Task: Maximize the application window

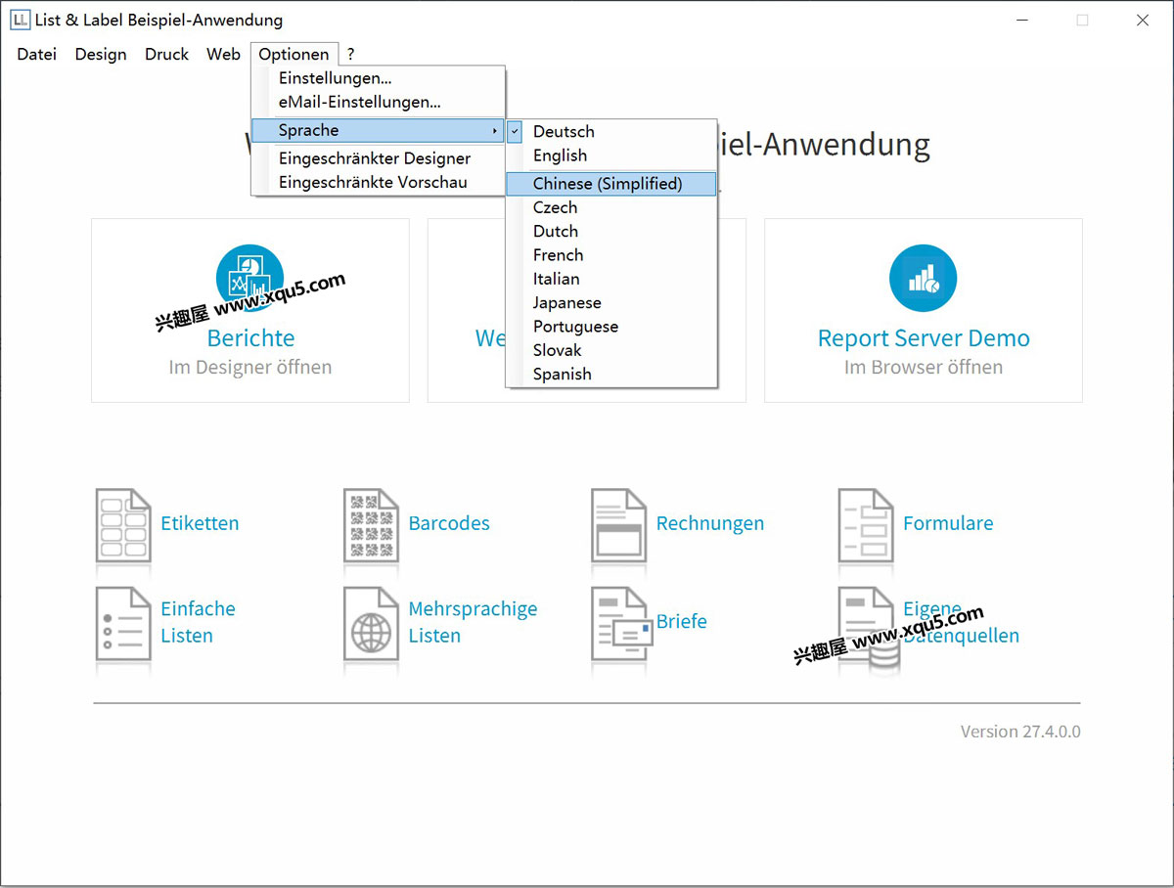Action: click(1082, 21)
